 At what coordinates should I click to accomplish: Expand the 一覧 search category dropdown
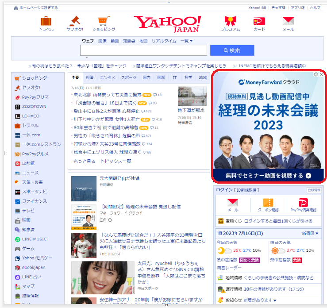[x=186, y=41]
